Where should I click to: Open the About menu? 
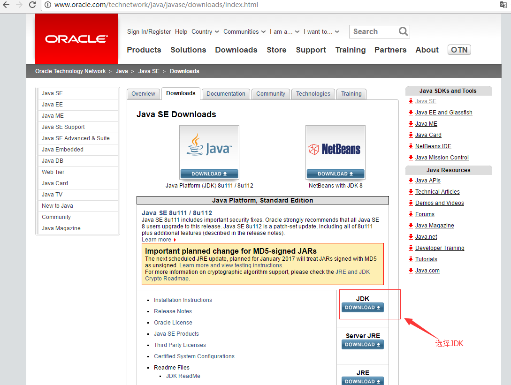[427, 50]
